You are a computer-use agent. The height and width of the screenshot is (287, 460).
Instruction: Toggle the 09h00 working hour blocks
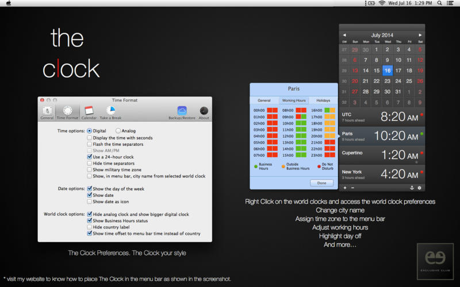point(301,117)
